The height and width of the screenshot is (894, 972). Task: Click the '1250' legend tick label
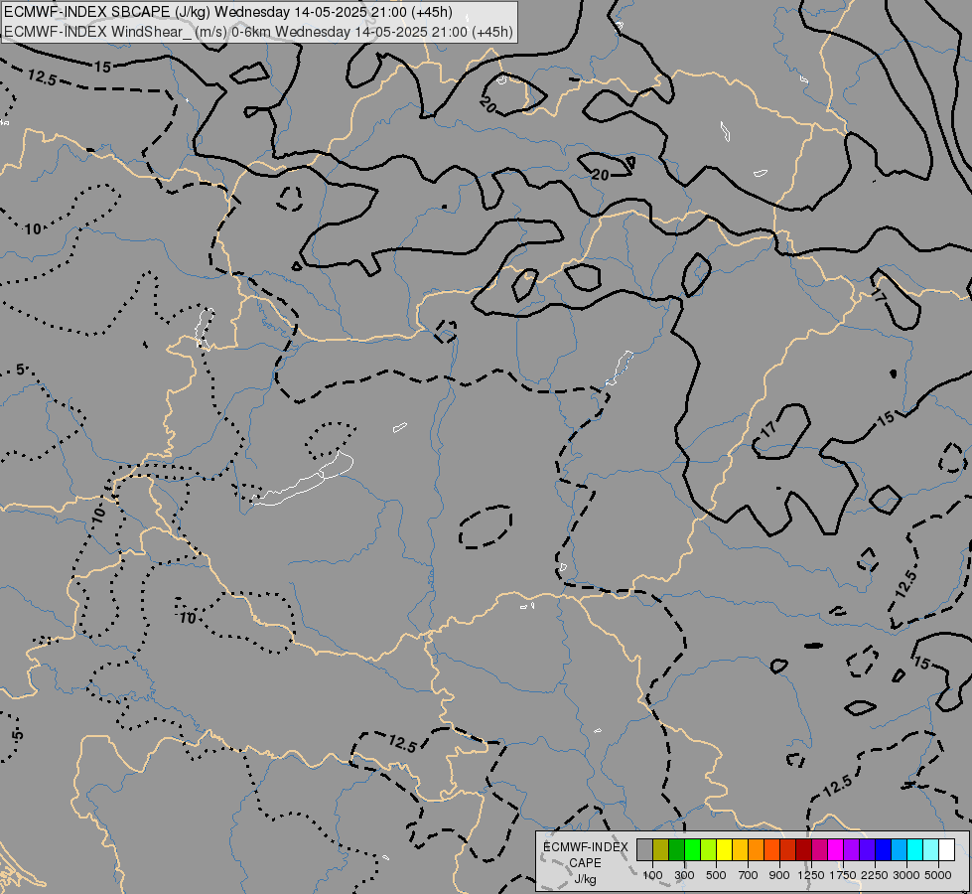pos(811,875)
